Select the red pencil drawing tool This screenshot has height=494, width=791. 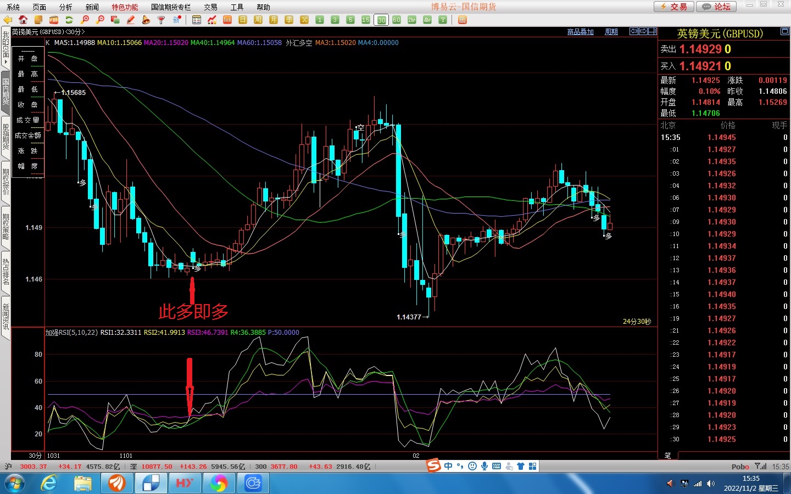point(131,20)
